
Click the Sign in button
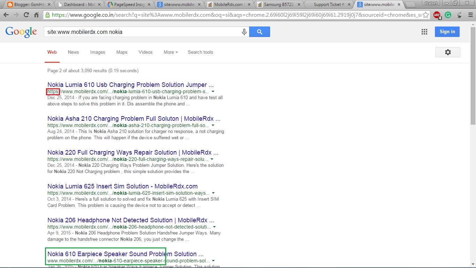[447, 32]
